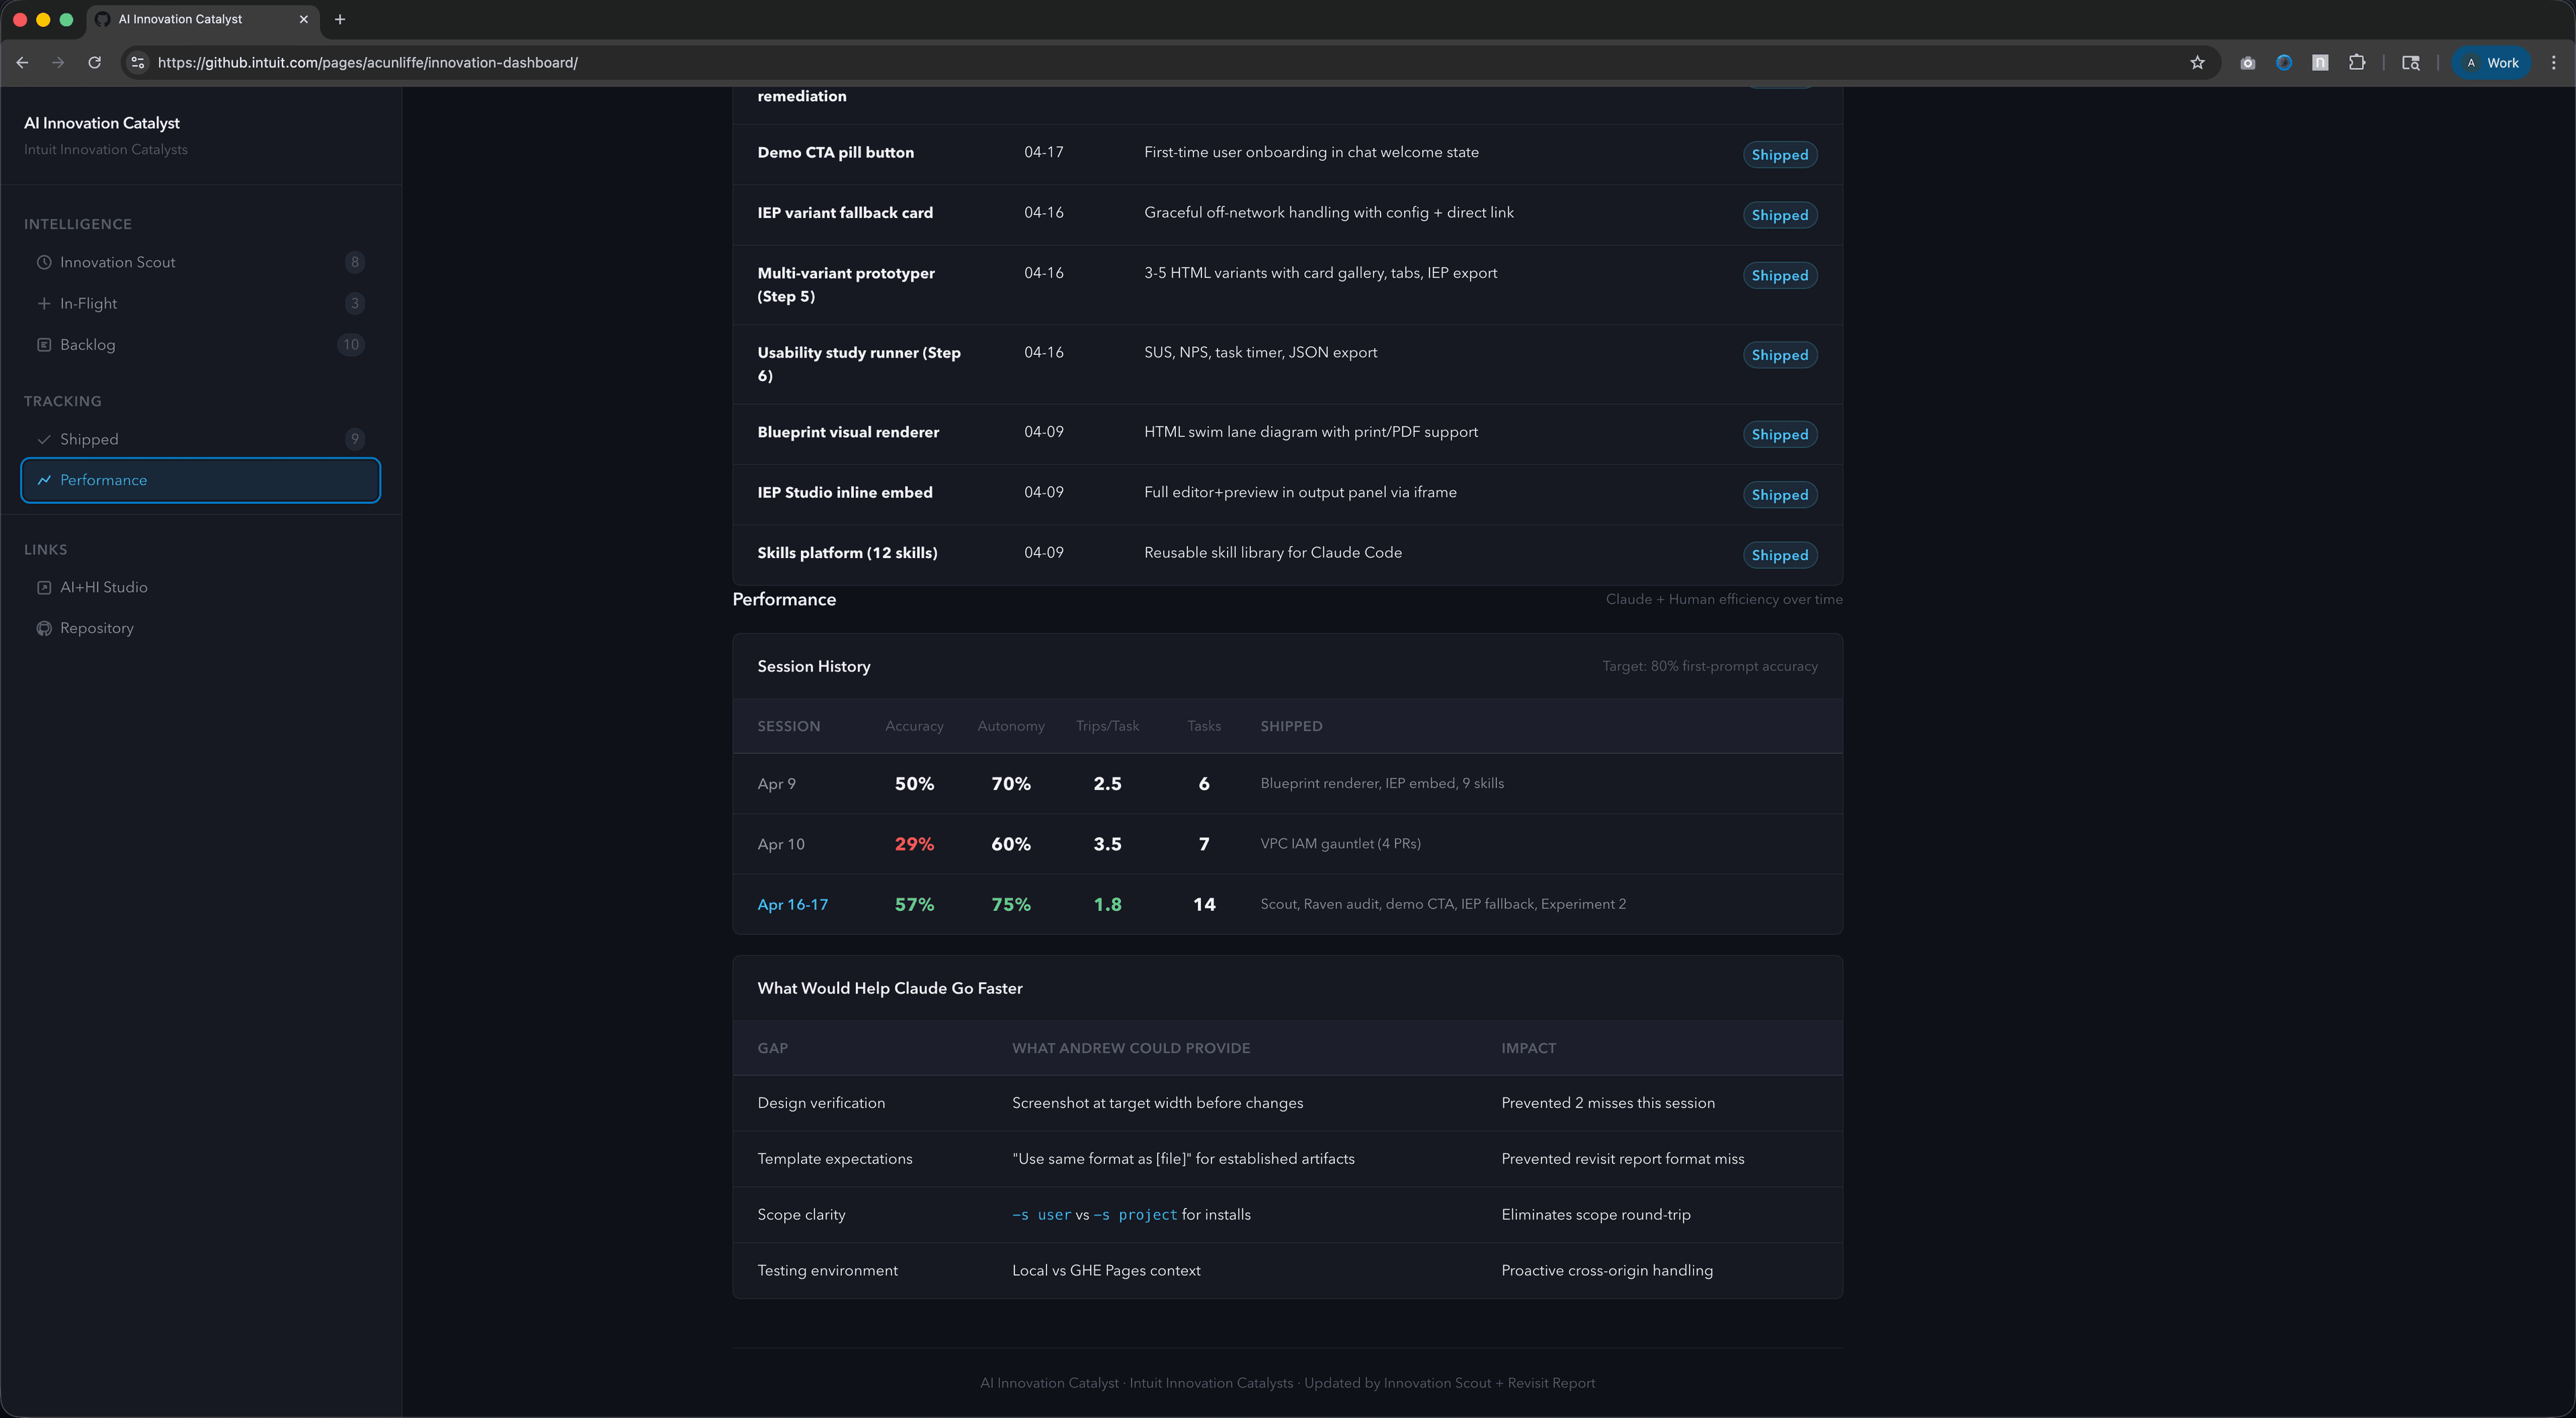Open the AI+HI Studio link
Viewport: 2576px width, 1418px height.
(200, 587)
